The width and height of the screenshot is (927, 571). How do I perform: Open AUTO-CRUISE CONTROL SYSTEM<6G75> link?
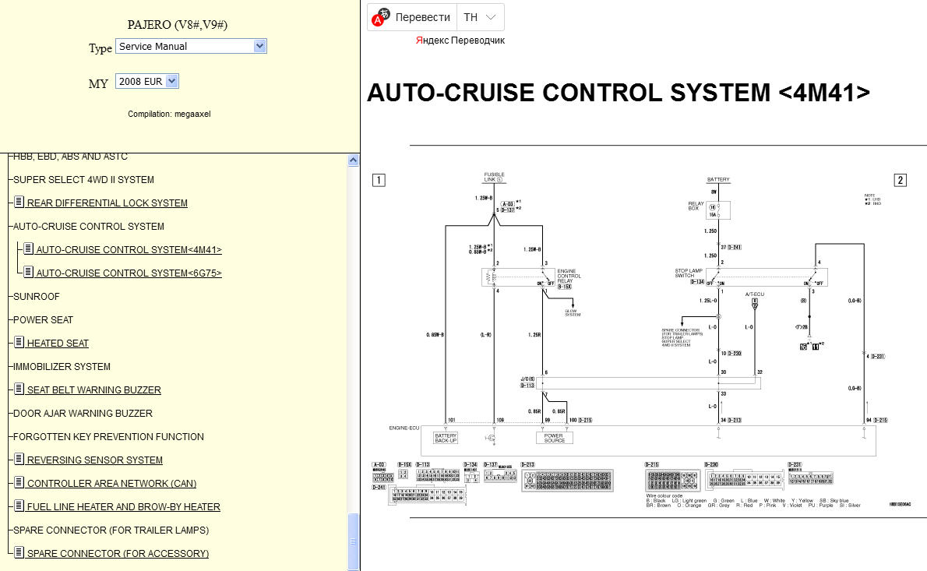129,273
